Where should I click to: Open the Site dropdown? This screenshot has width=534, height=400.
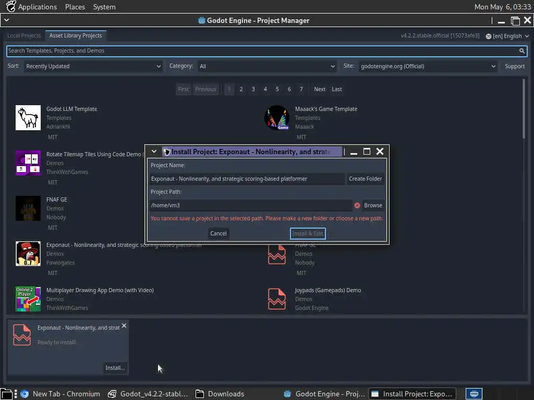[x=428, y=66]
